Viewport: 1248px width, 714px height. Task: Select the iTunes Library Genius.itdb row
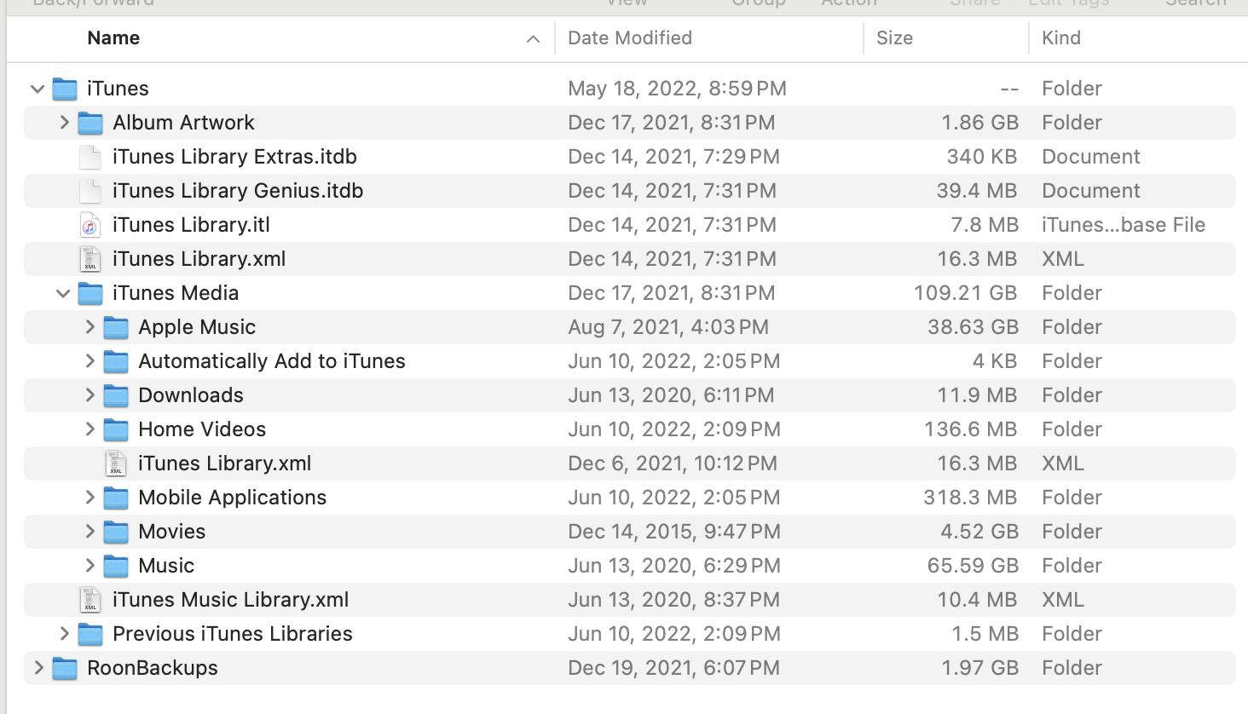pos(629,191)
